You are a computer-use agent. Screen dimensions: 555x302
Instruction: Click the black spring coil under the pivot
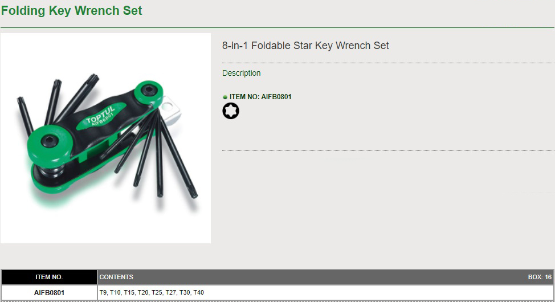(51, 172)
